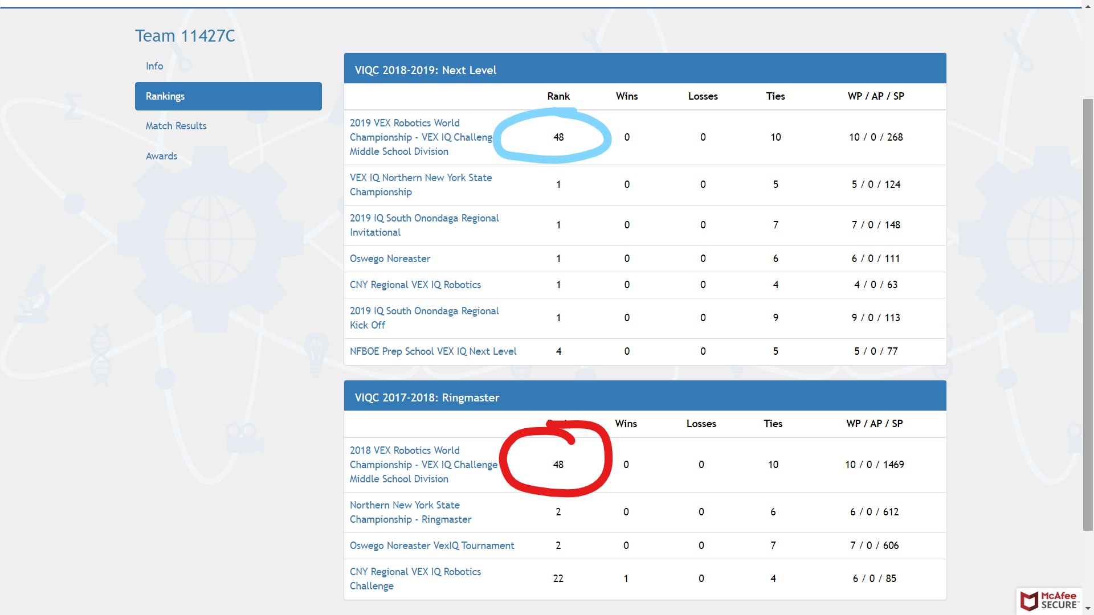Click WP / AP / SP header in Next Level table
1094x615 pixels.
[x=876, y=96]
